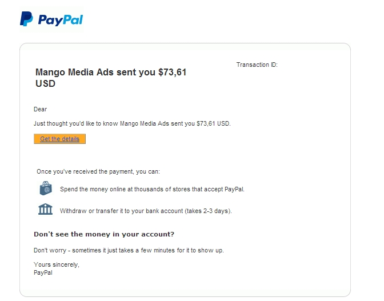The image size is (384, 301).
Task: Click the PayPal logo
Action: pos(51,19)
